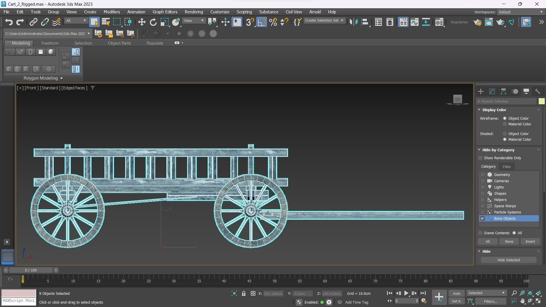Image resolution: width=546 pixels, height=307 pixels.
Task: Select the Select and Link tool
Action: [x=34, y=22]
